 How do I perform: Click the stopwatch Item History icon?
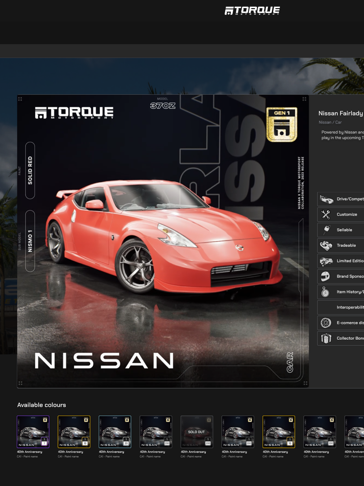[325, 292]
